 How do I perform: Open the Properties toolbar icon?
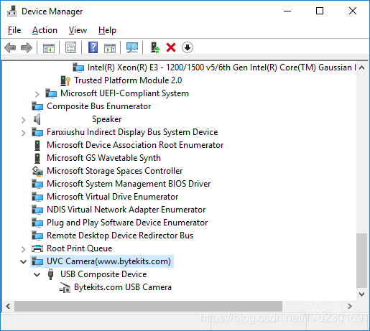pyautogui.click(x=71, y=47)
